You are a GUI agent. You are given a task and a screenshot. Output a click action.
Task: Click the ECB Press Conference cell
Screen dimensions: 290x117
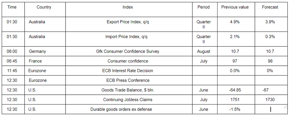click(x=129, y=80)
